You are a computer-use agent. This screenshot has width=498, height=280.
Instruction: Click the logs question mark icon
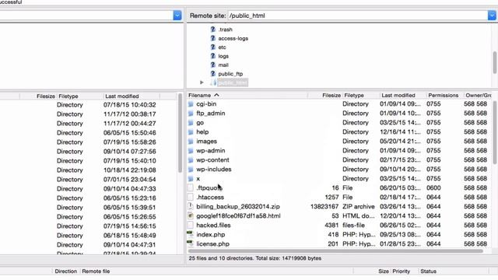point(212,56)
